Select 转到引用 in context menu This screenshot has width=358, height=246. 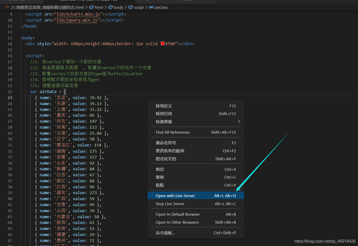(x=196, y=114)
